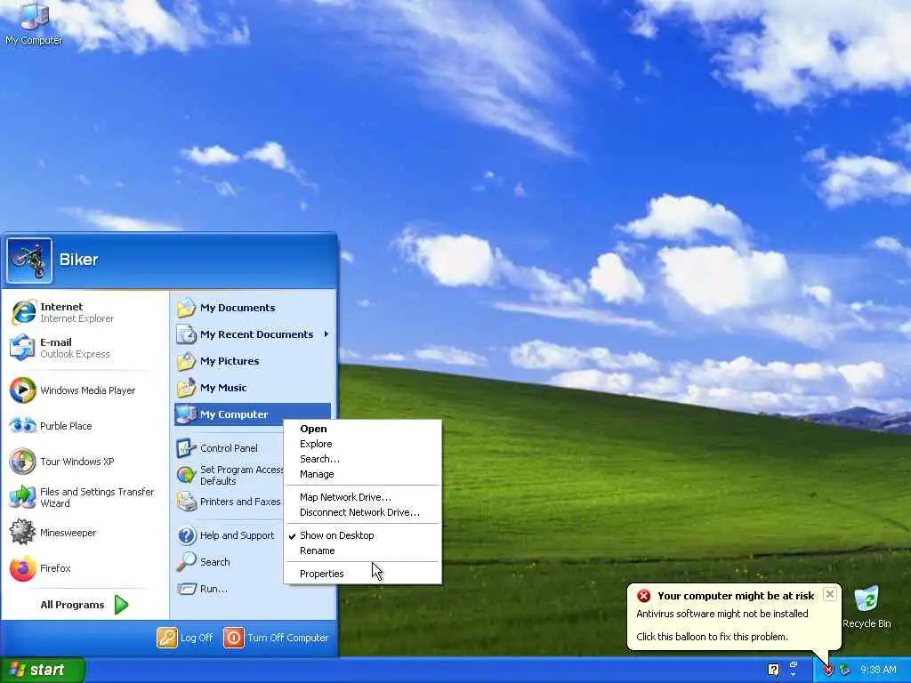911x683 pixels.
Task: Select My Computer in Start menu
Action: pyautogui.click(x=252, y=414)
